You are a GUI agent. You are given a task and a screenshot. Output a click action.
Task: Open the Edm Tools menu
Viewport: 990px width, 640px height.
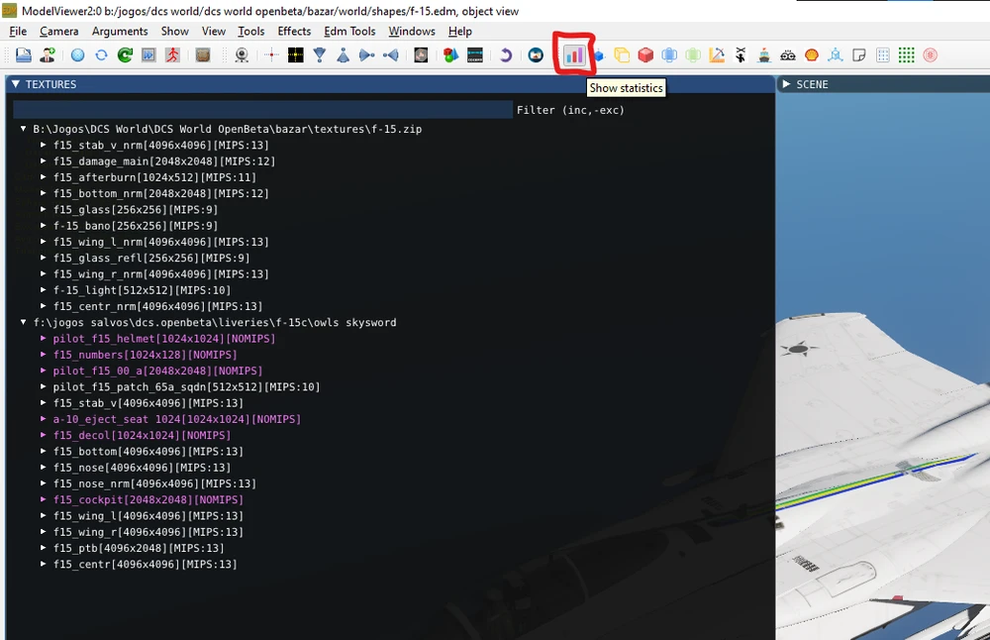click(349, 31)
